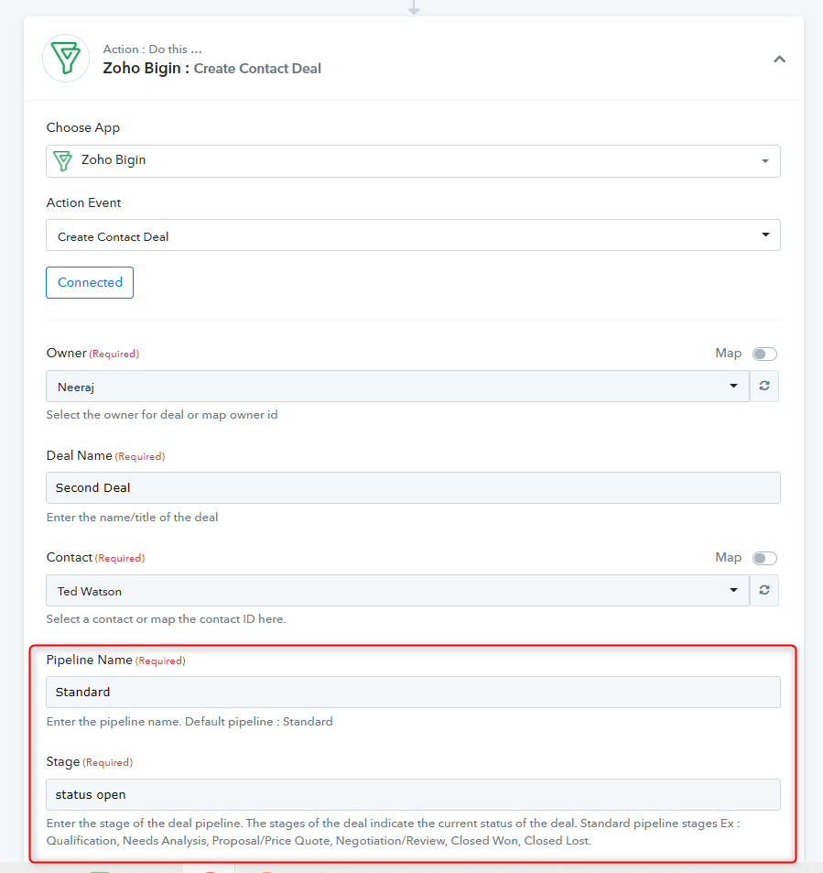Click the Connected button
823x873 pixels.
(90, 282)
